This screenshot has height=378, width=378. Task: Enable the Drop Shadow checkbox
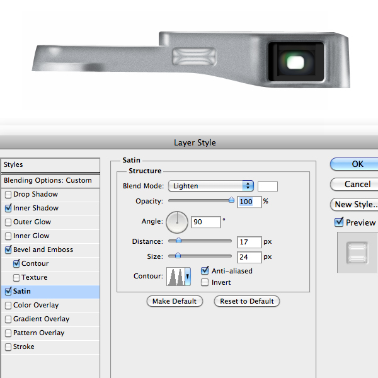8,195
